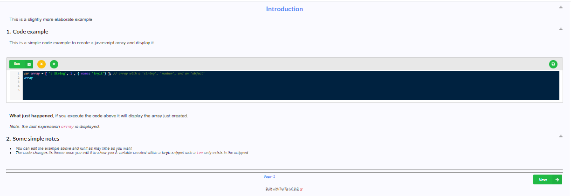Click the arrow icon on the Next button
The height and width of the screenshot is (196, 571).
[556, 180]
